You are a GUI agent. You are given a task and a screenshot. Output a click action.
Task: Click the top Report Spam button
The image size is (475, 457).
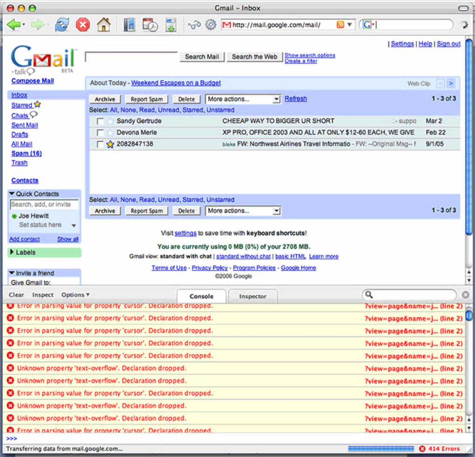147,99
